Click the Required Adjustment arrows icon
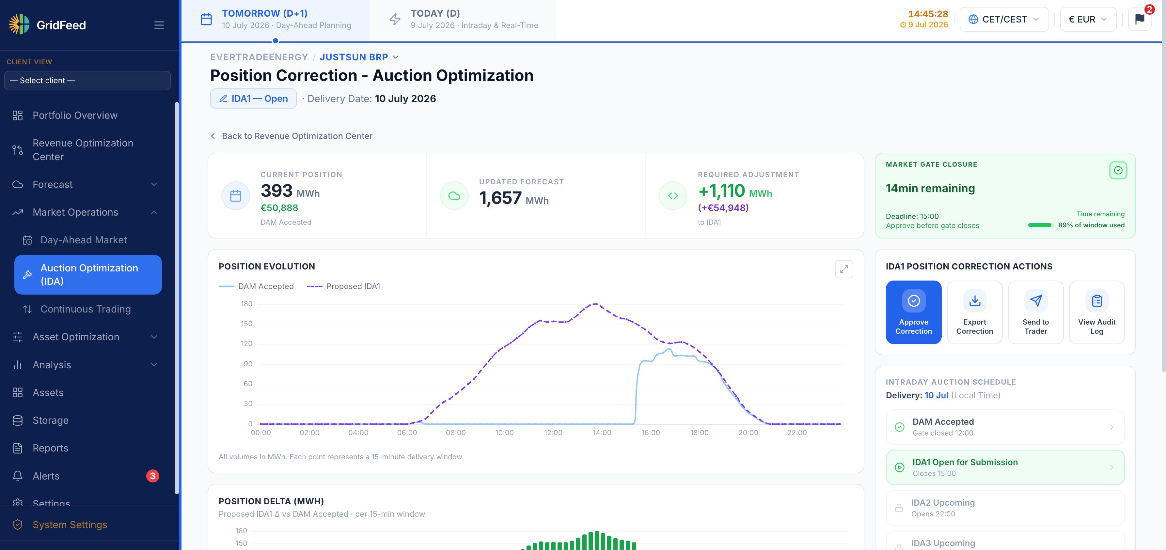Image resolution: width=1166 pixels, height=550 pixels. click(673, 196)
